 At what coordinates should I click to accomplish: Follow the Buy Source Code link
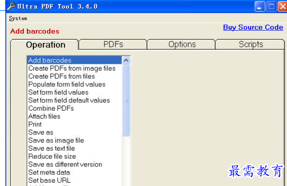coord(253,27)
